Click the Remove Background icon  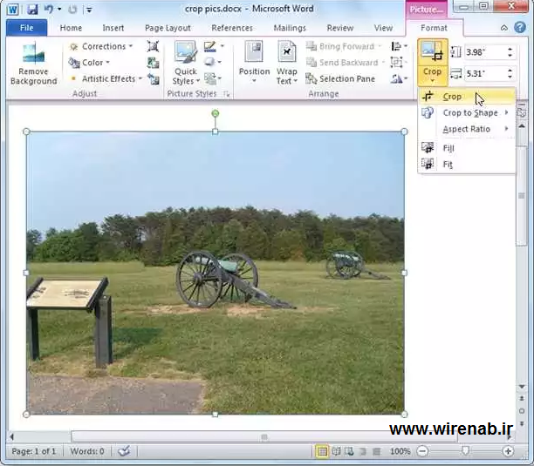33,61
